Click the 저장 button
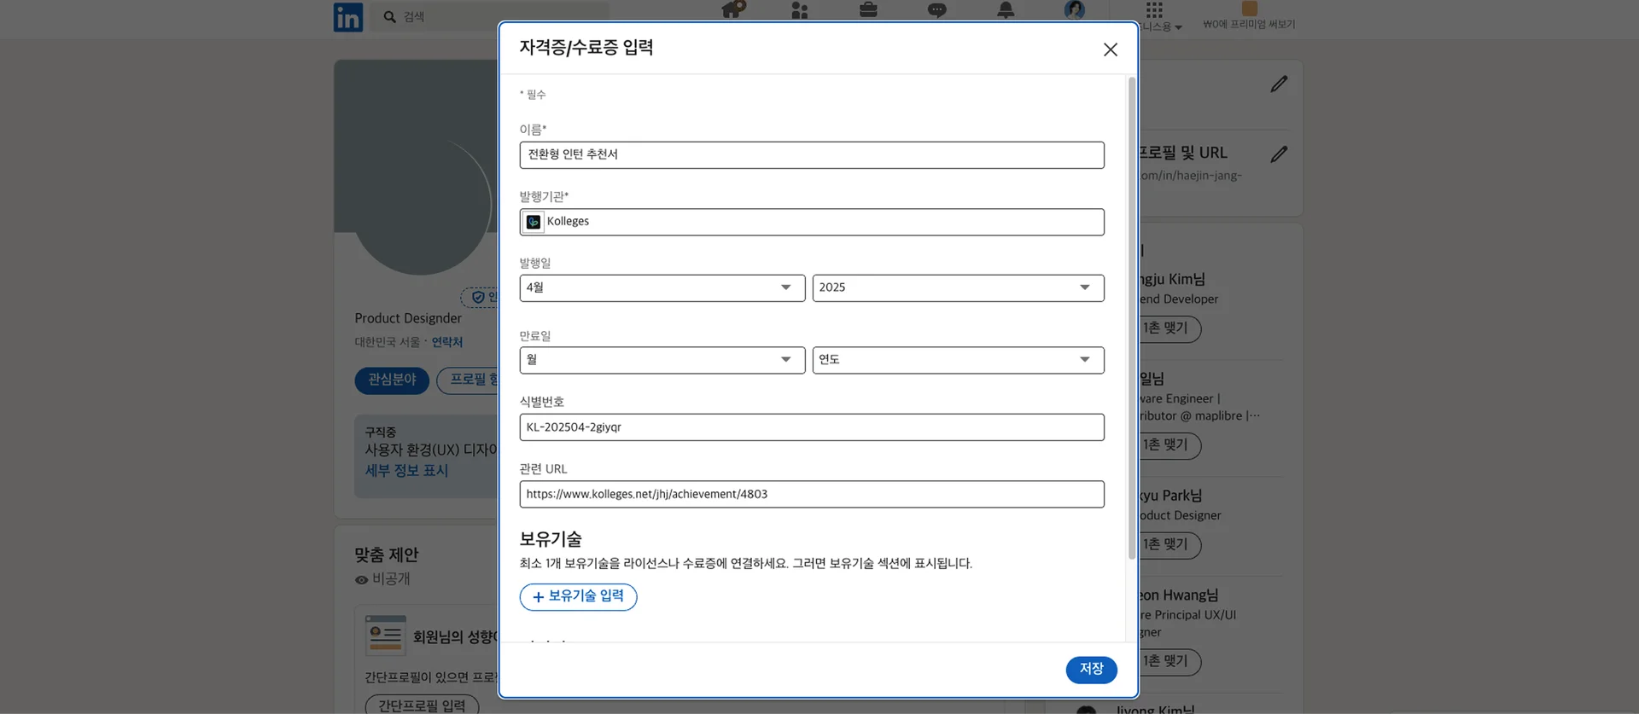The width and height of the screenshot is (1639, 714). pos(1091,670)
